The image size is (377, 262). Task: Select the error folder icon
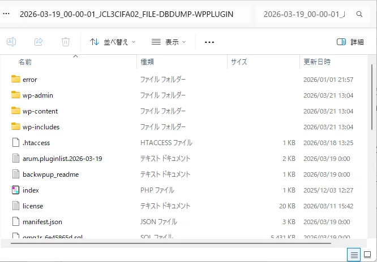click(16, 79)
